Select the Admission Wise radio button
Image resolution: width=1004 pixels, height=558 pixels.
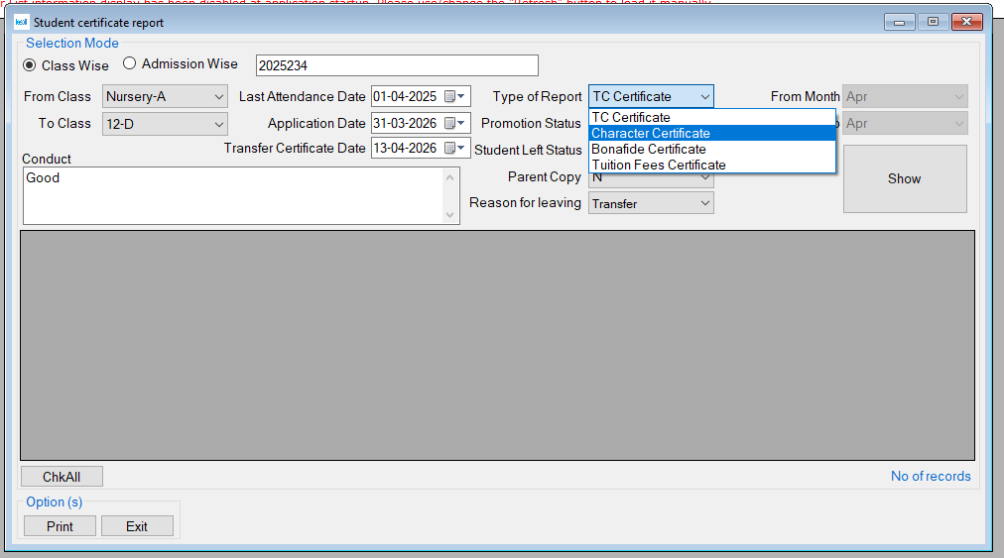(130, 64)
